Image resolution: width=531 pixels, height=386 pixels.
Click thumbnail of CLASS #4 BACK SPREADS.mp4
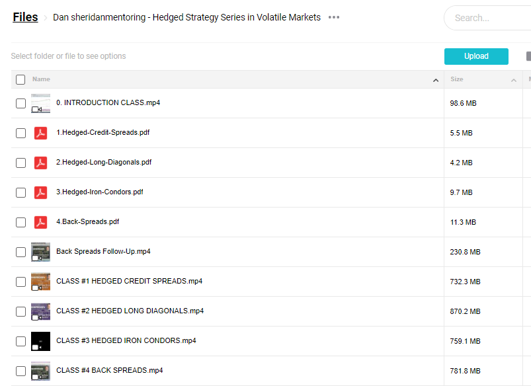pyautogui.click(x=40, y=371)
